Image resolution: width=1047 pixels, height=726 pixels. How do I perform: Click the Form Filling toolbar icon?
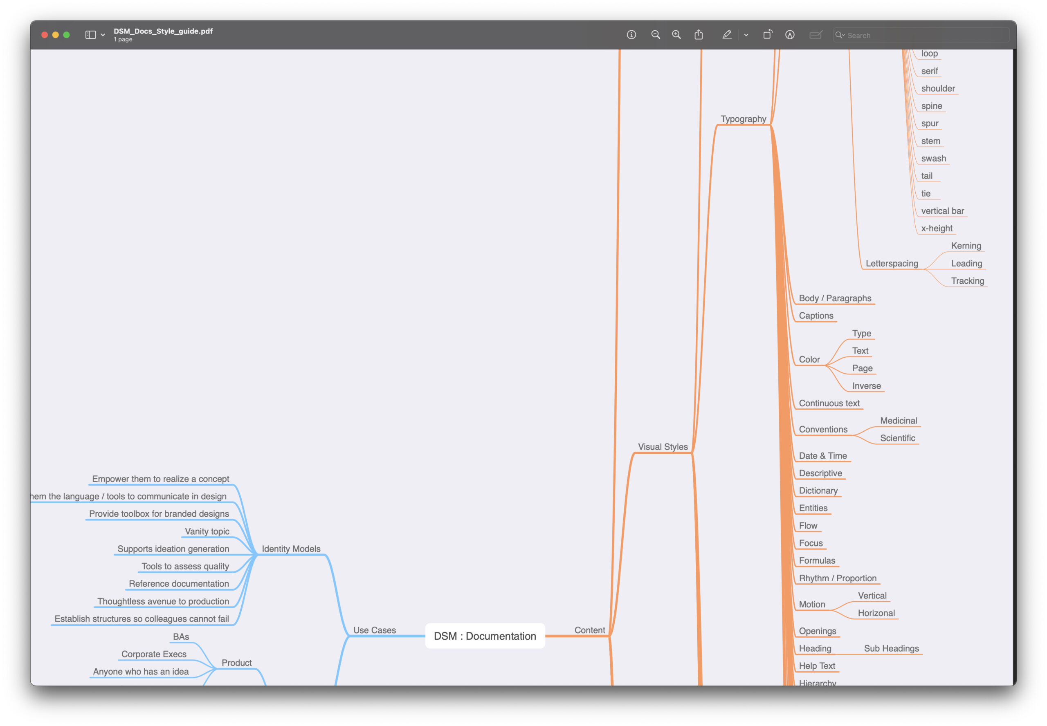(816, 35)
